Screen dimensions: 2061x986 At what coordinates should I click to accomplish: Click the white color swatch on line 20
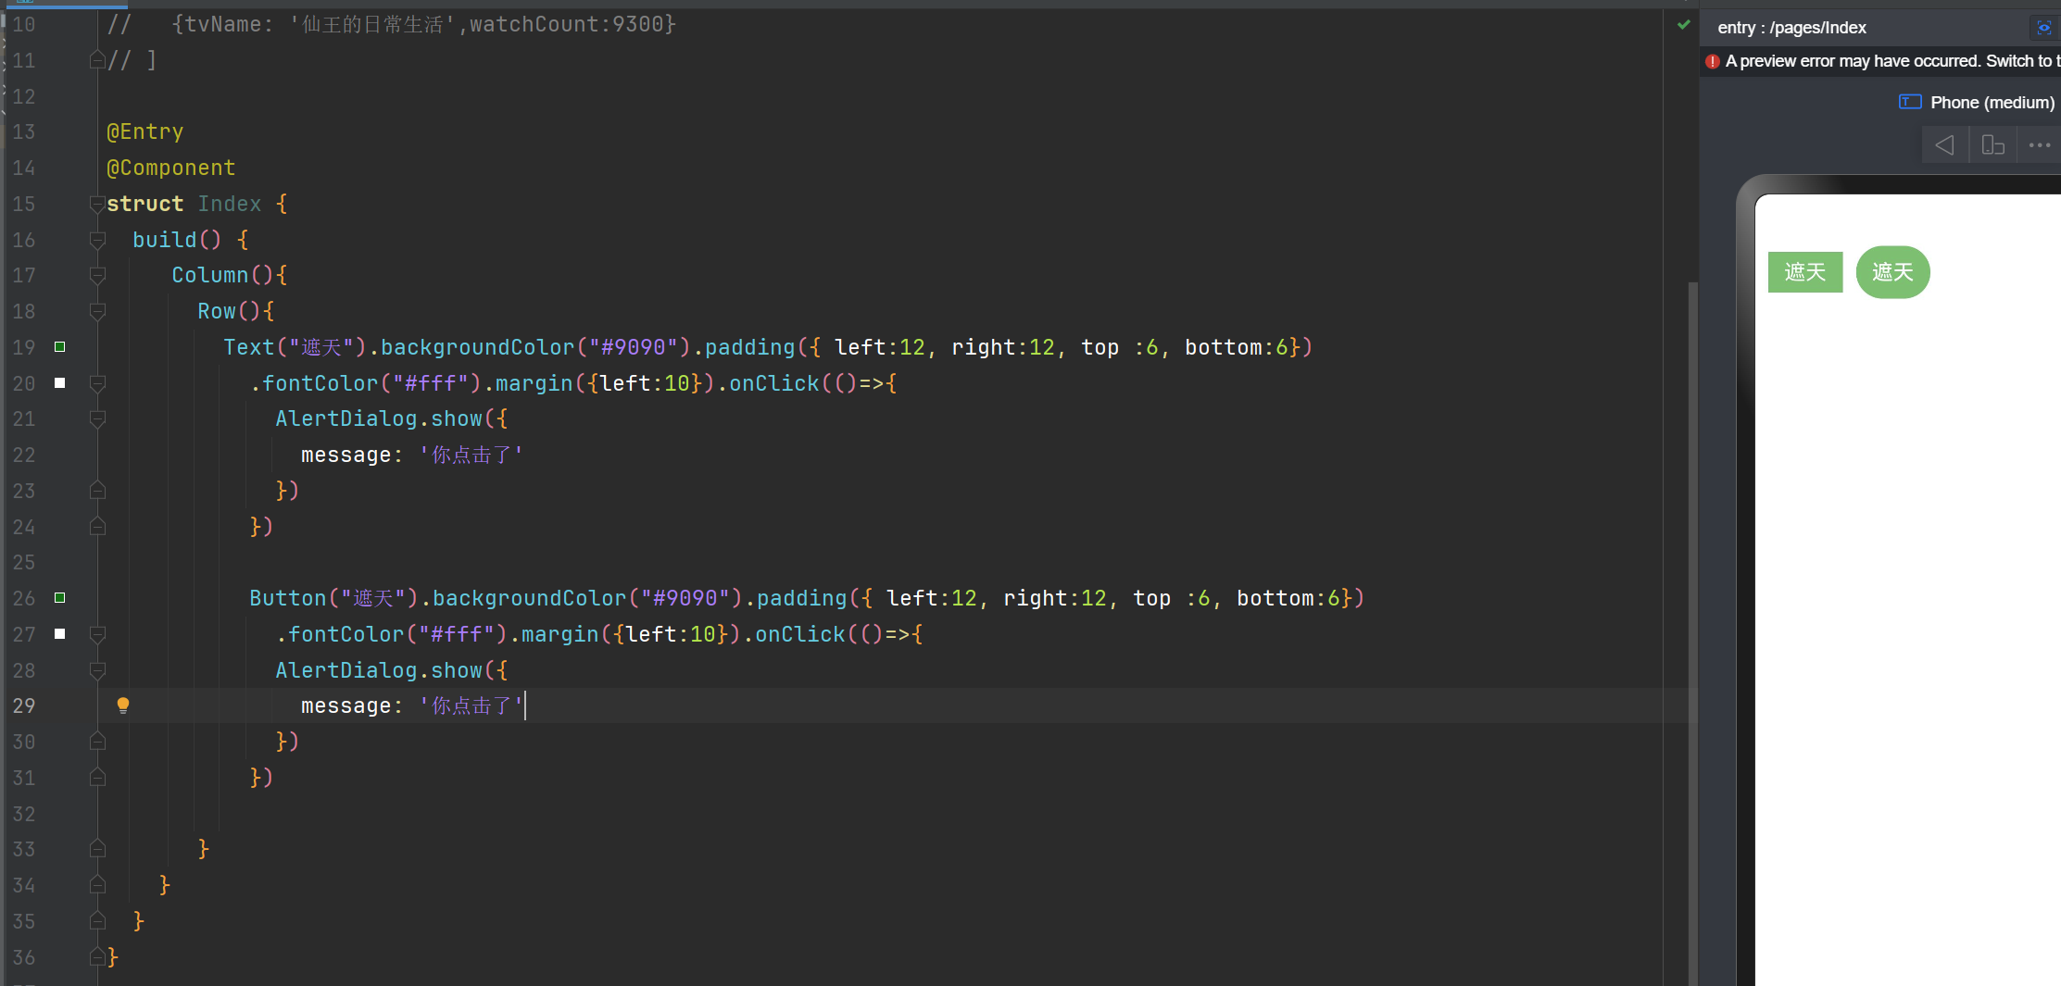coord(60,382)
